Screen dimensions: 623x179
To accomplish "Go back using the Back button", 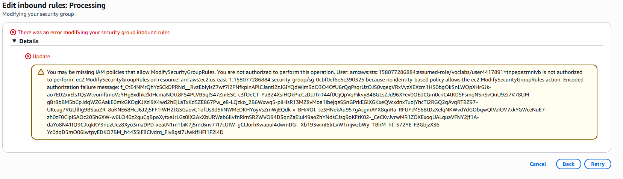I will (568, 164).
